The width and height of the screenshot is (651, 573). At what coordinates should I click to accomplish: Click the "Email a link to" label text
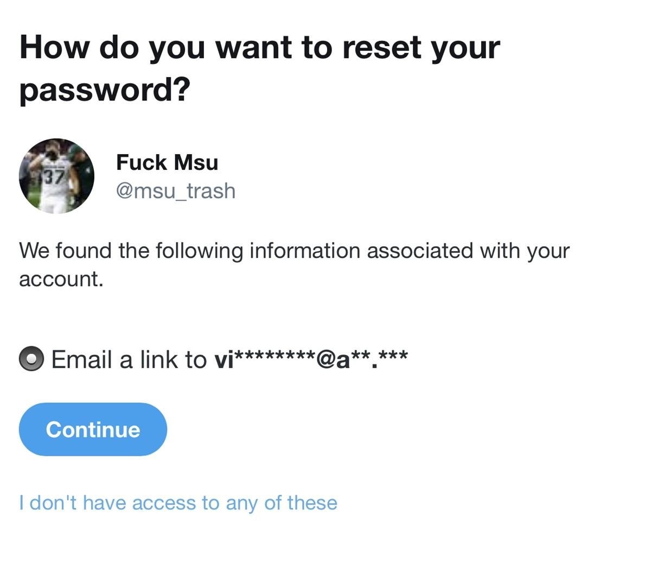pyautogui.click(x=129, y=360)
